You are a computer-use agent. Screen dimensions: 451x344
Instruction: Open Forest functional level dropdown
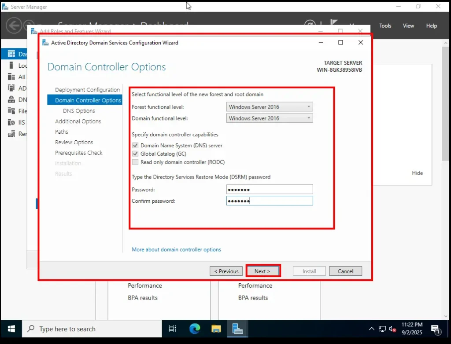[x=270, y=107]
